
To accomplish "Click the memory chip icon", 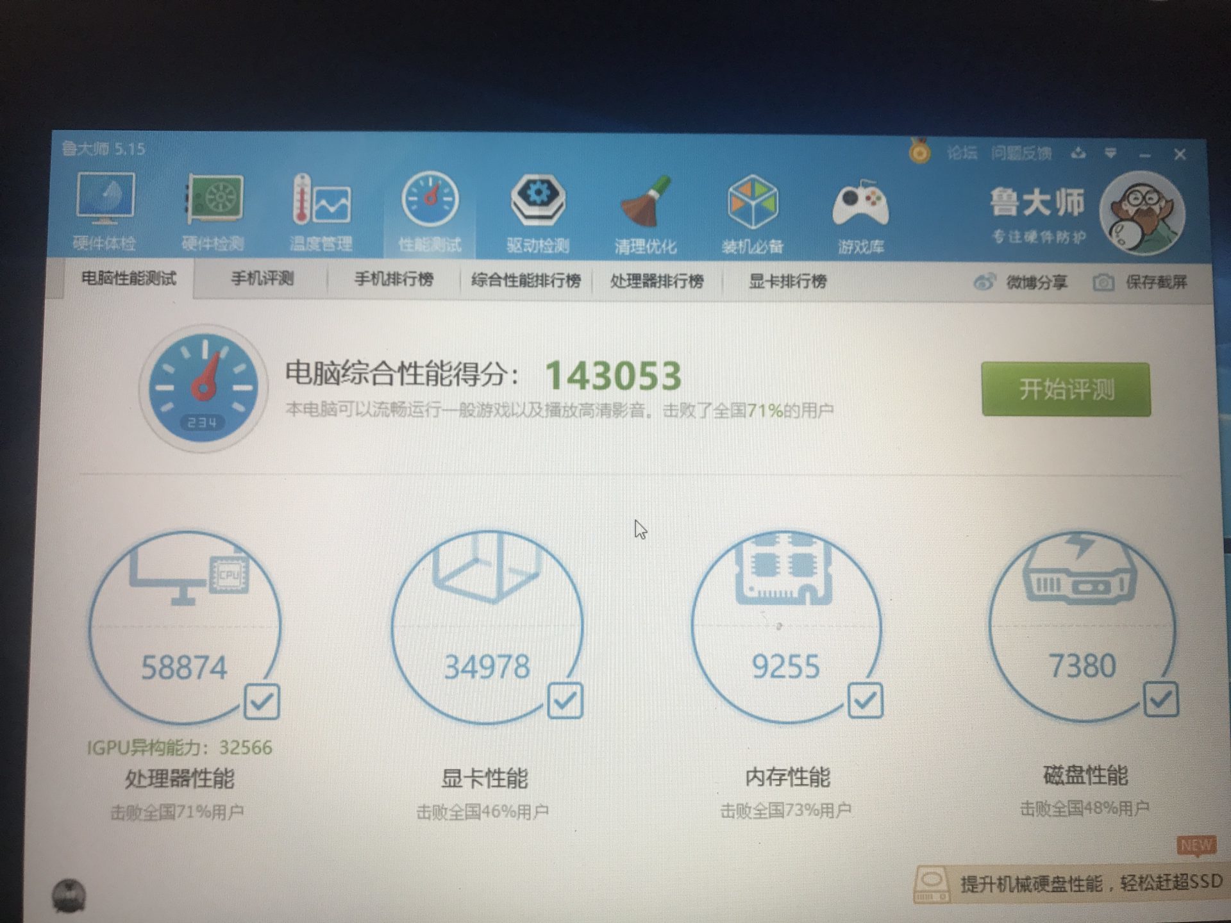I will (783, 569).
